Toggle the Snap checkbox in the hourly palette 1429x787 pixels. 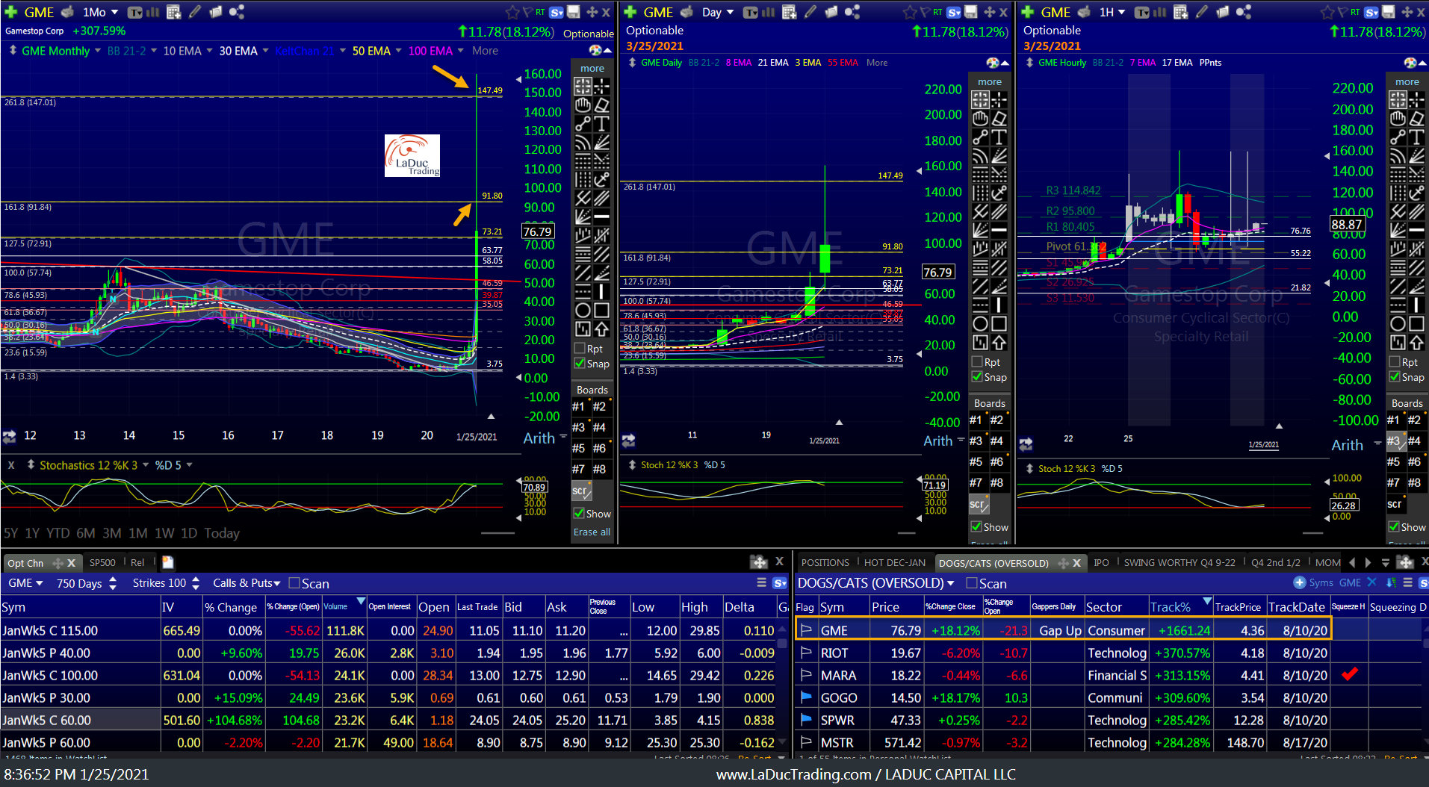(x=1395, y=377)
